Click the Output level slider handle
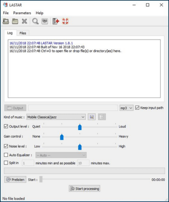The width and height of the screenshot is (169, 202). click(x=80, y=127)
